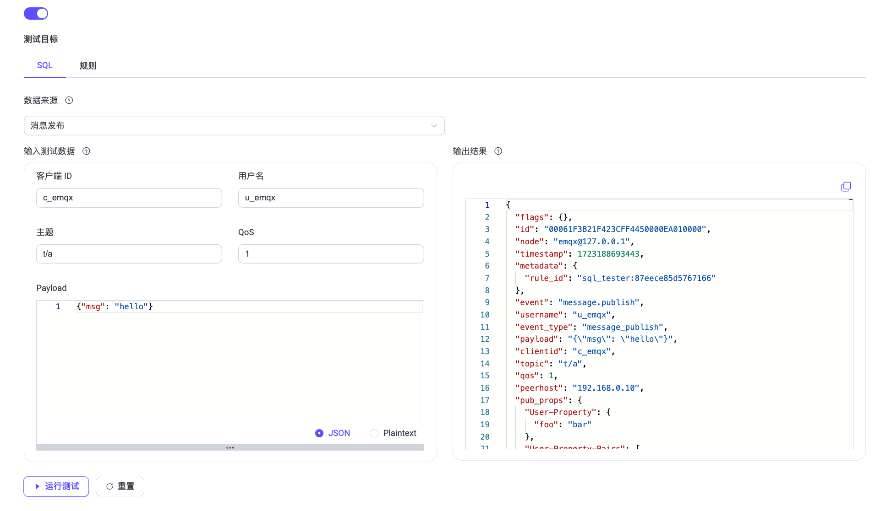Click the chevron arrow of data source select

(433, 126)
